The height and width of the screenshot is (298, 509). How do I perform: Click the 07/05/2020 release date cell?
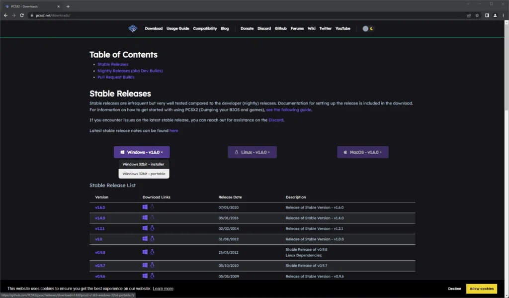229,207
